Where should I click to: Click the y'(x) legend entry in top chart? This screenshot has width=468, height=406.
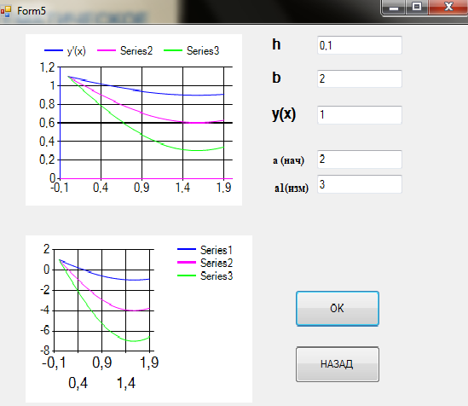(x=65, y=51)
